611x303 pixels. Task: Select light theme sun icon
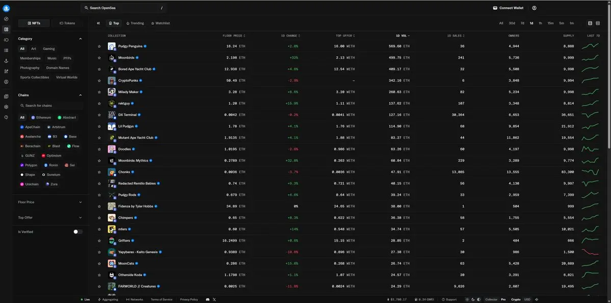(468, 299)
